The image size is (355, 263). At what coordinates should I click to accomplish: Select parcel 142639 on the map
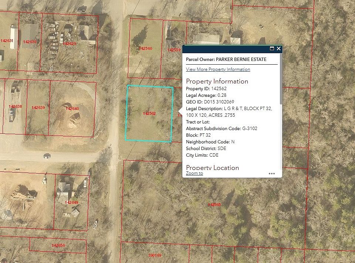(38, 107)
